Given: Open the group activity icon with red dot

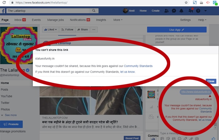Looking at the screenshot, I should coord(191,10).
